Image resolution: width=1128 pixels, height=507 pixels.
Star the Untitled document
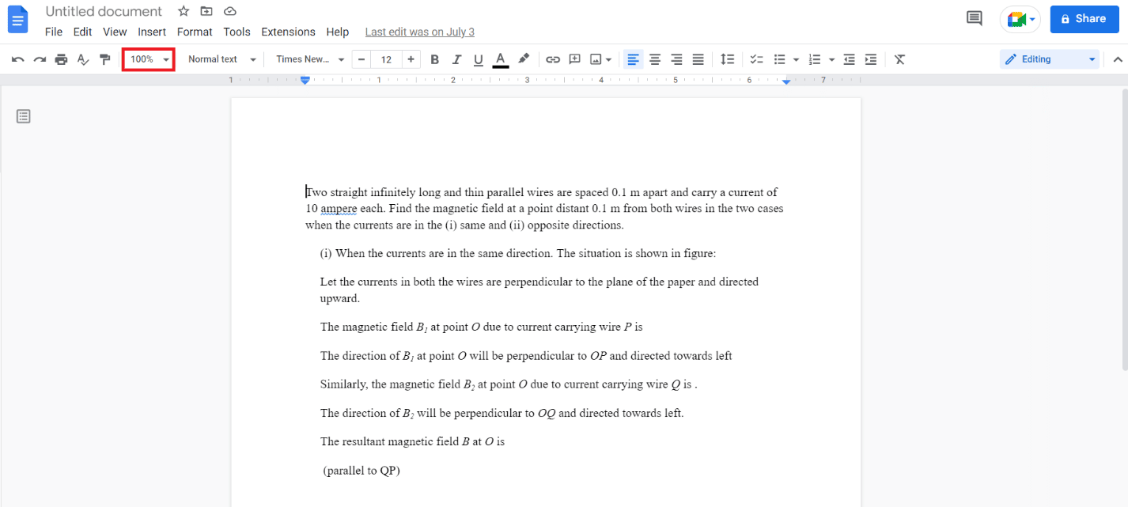click(x=184, y=11)
